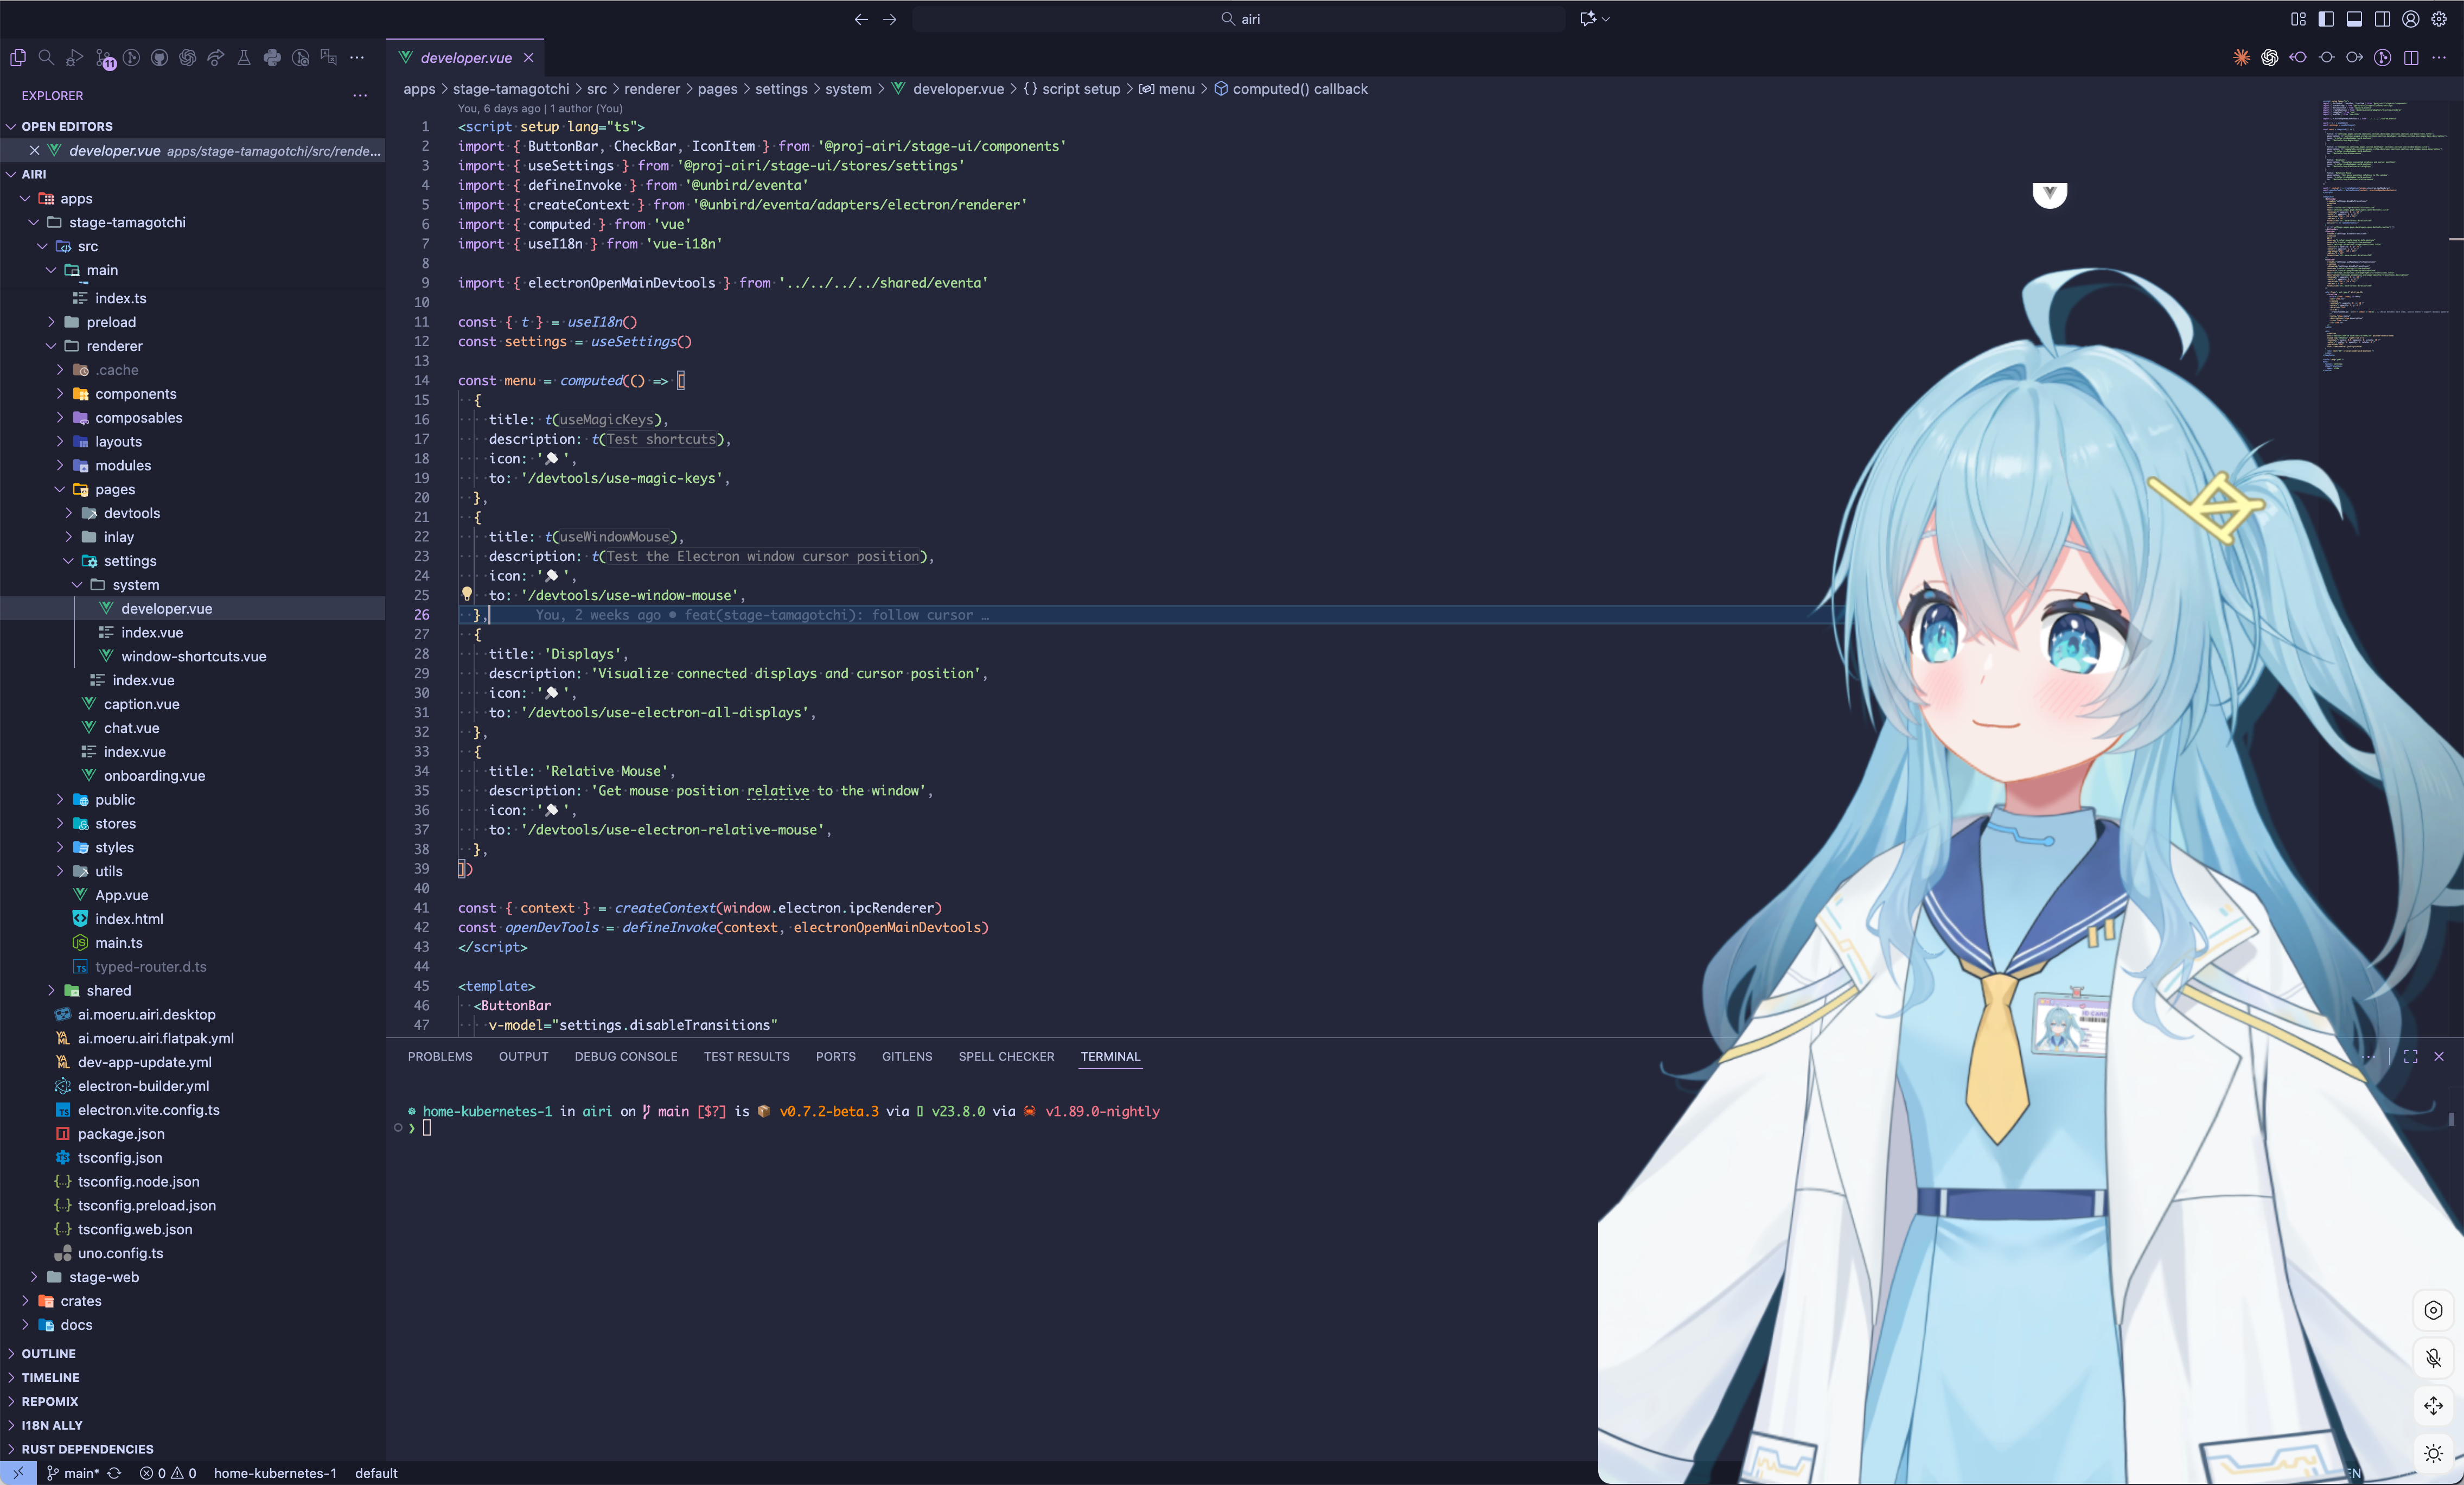Click the main* branch in the status bar

[72, 1473]
